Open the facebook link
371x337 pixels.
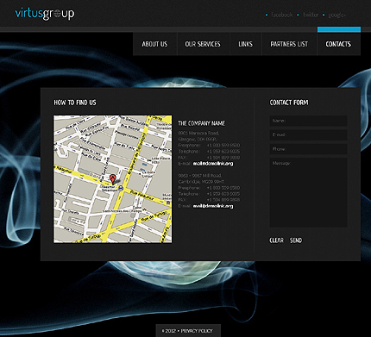[281, 15]
